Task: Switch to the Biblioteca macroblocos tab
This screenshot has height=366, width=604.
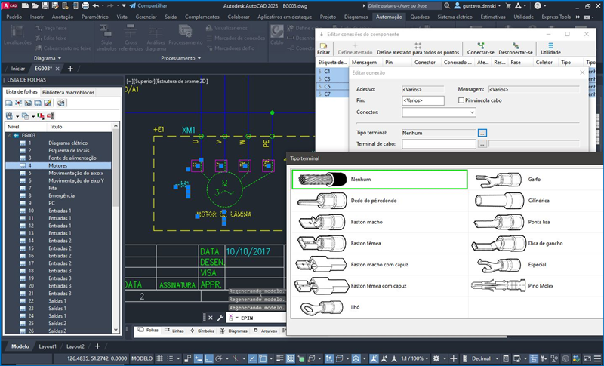Action: point(69,91)
